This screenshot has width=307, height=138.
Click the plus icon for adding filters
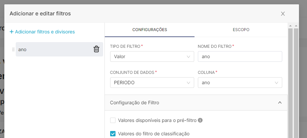(12, 32)
